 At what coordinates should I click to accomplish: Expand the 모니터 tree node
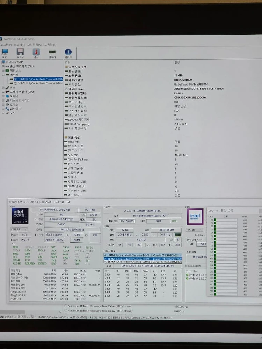(3, 96)
